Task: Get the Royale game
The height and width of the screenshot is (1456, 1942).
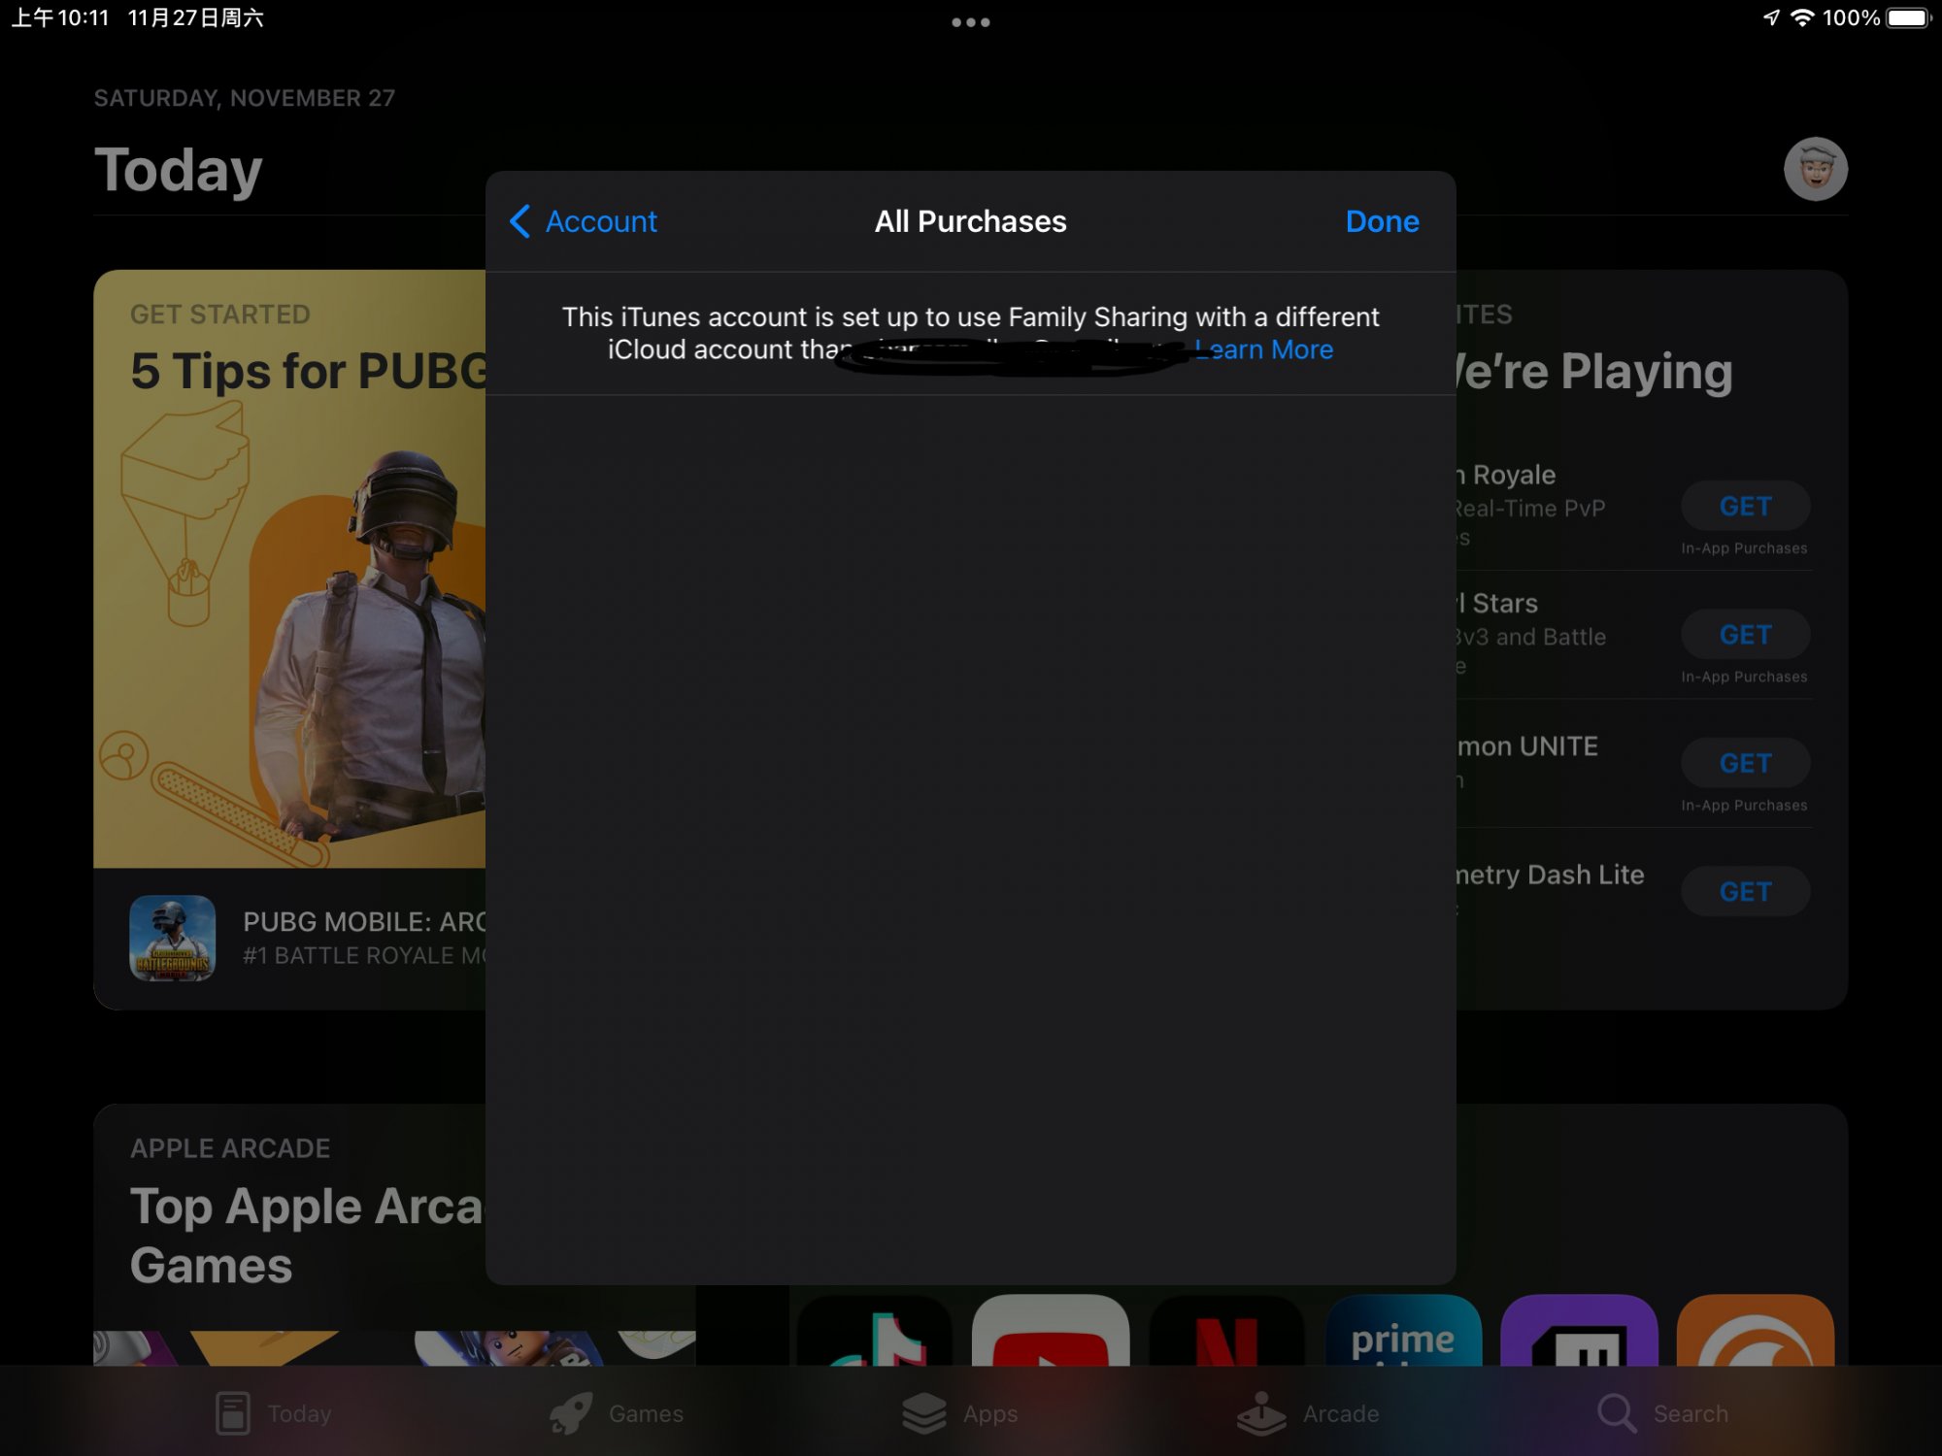Action: click(1745, 507)
